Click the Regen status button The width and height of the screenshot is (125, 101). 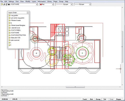point(119,99)
